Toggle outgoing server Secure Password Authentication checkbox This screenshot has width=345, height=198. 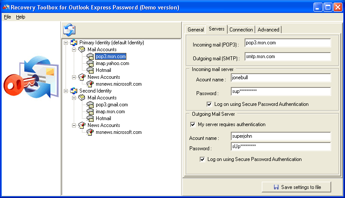click(x=202, y=159)
